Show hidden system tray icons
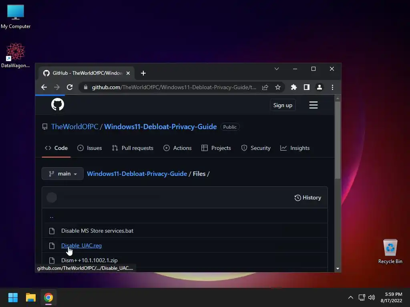 [351, 297]
